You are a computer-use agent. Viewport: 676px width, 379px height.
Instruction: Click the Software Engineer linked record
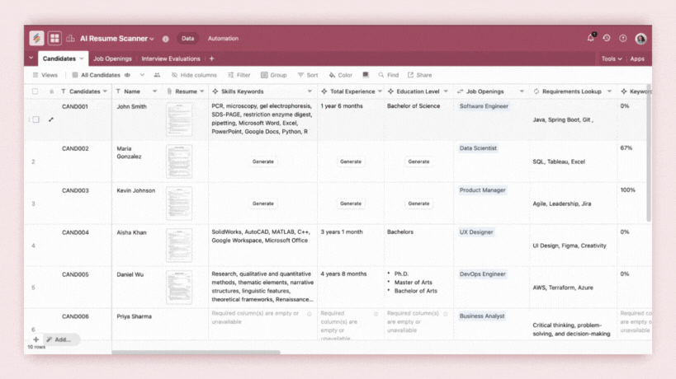click(484, 106)
